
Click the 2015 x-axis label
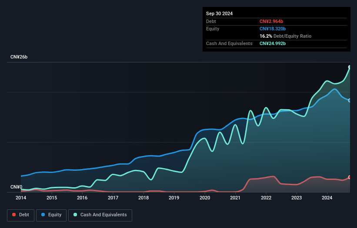pyautogui.click(x=52, y=198)
